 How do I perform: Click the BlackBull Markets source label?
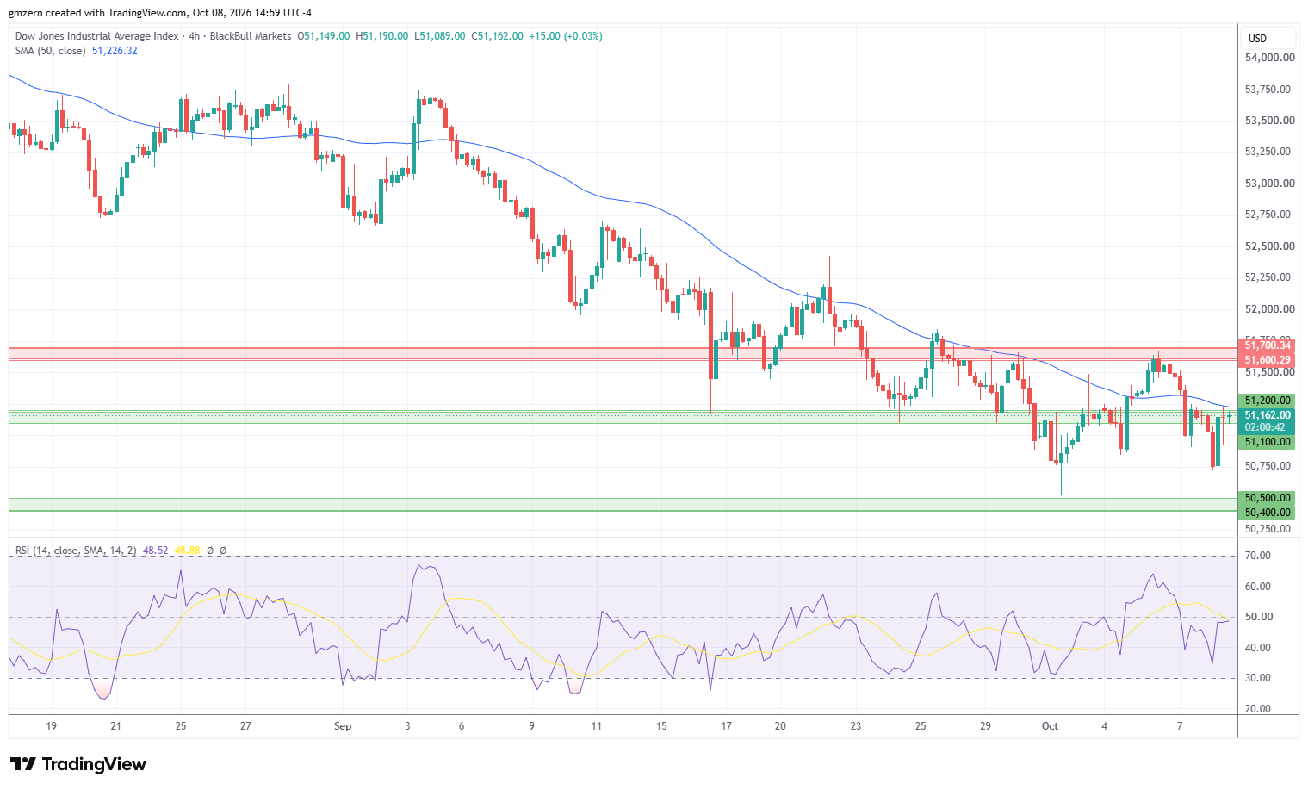(251, 36)
